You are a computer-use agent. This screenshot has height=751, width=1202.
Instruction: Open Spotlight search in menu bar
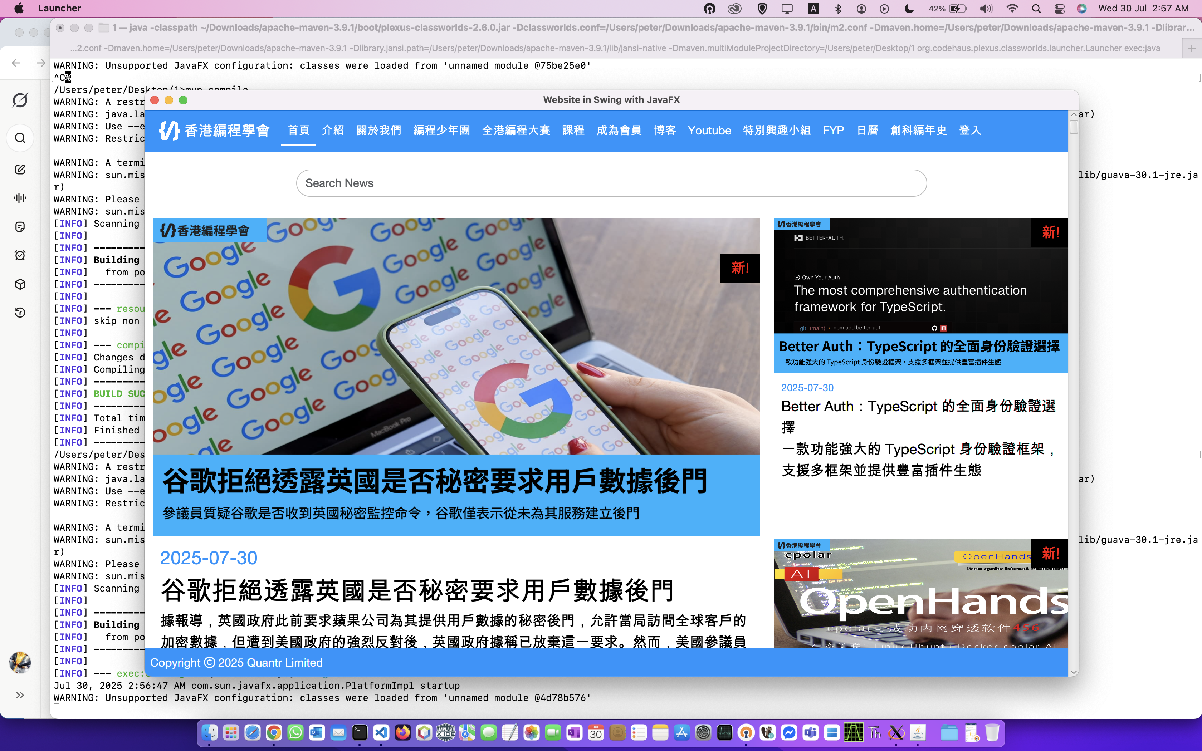point(1036,9)
